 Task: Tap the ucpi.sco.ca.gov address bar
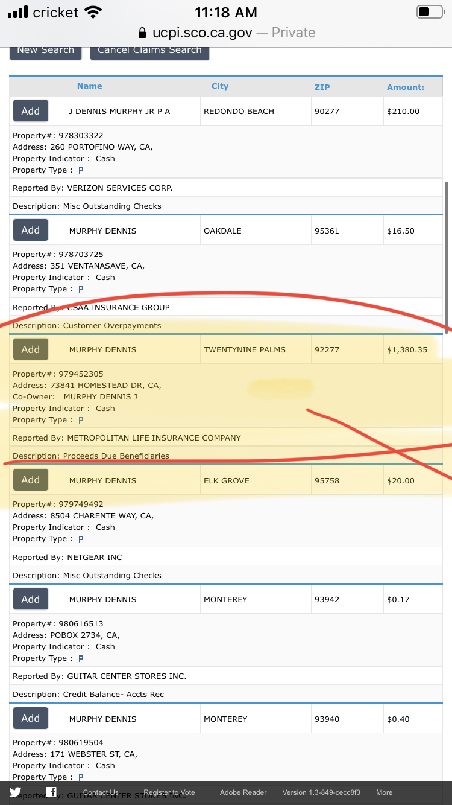point(226,33)
